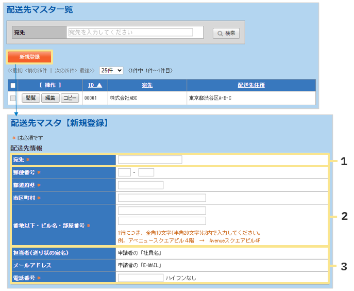Click the 宛先 field in registration form

coord(149,159)
